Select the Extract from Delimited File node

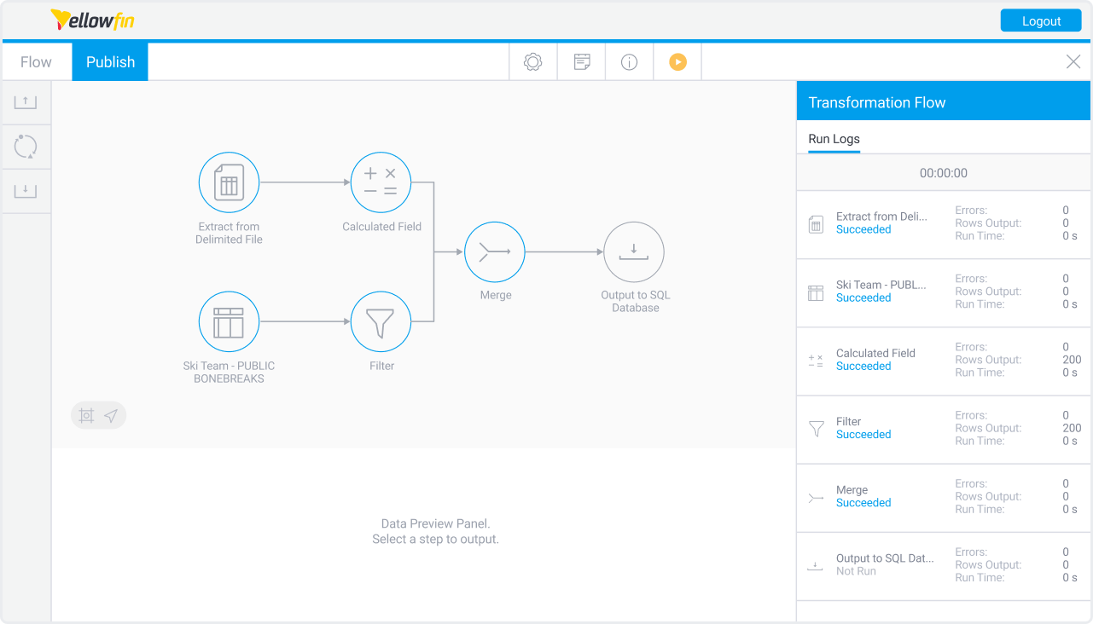tap(229, 182)
